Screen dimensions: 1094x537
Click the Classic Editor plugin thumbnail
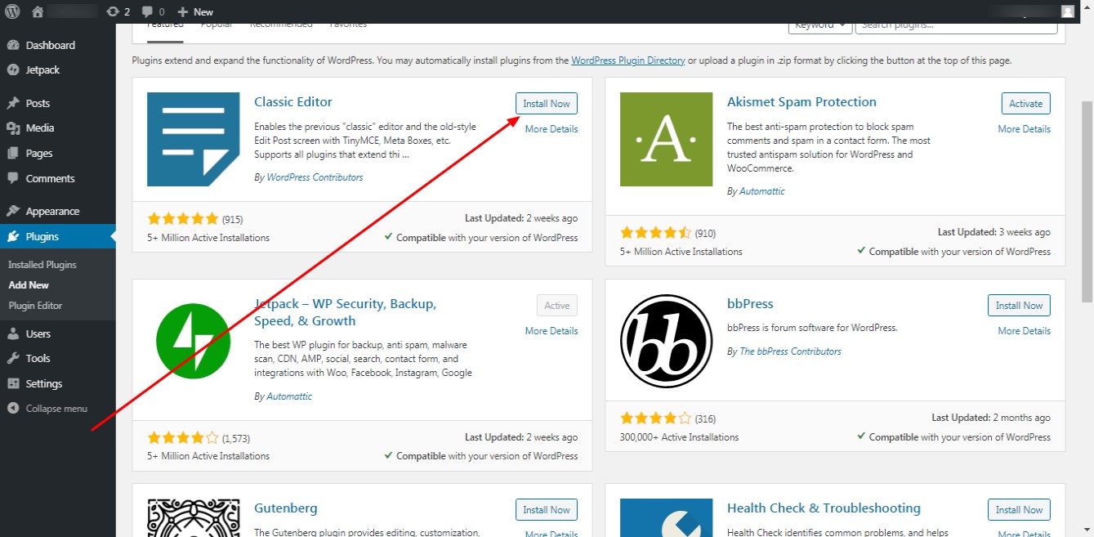pyautogui.click(x=194, y=139)
